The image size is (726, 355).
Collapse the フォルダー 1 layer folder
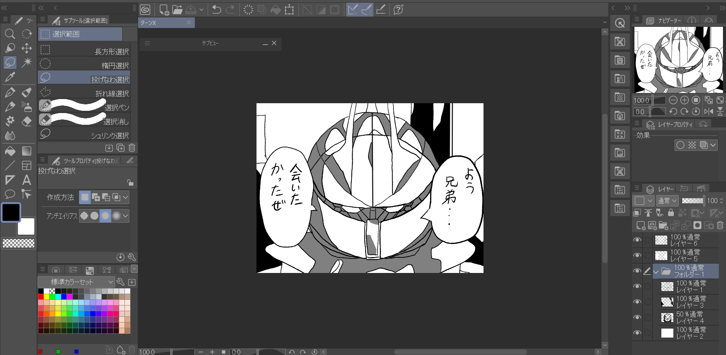[x=656, y=271]
